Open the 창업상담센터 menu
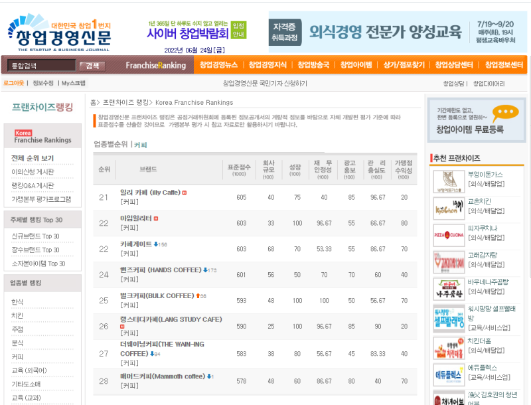The width and height of the screenshot is (531, 405). click(454, 64)
